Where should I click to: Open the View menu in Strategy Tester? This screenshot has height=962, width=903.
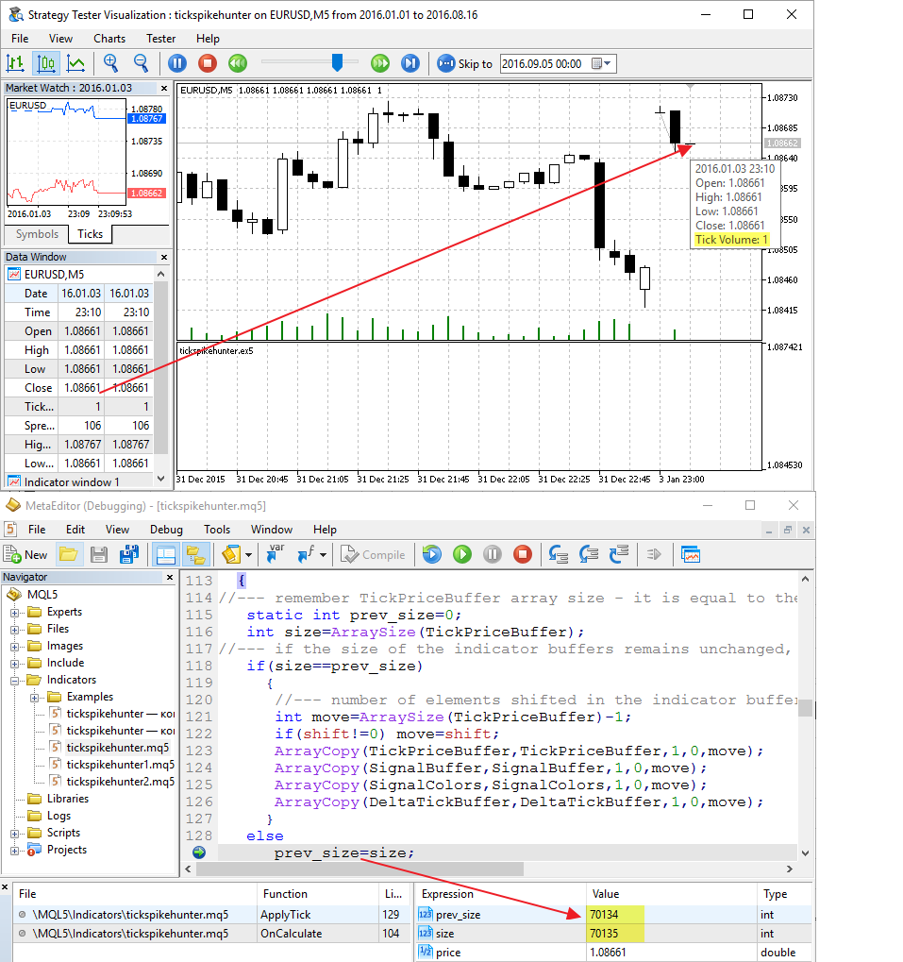(60, 39)
